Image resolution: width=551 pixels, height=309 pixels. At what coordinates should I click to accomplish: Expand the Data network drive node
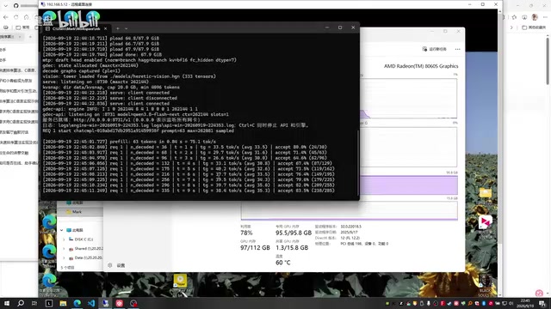coord(64,257)
